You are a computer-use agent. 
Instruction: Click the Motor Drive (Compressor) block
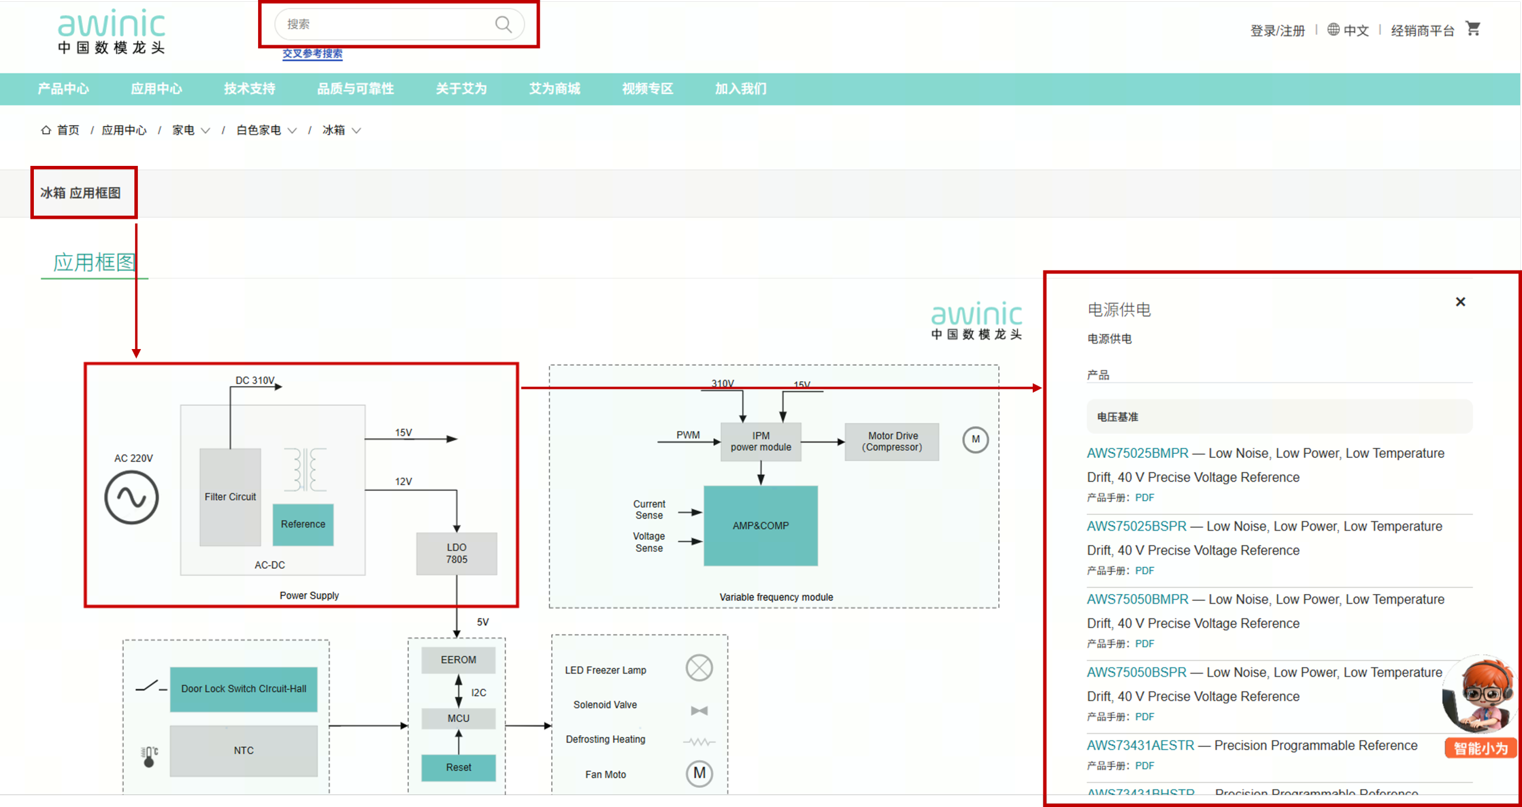pos(892,441)
